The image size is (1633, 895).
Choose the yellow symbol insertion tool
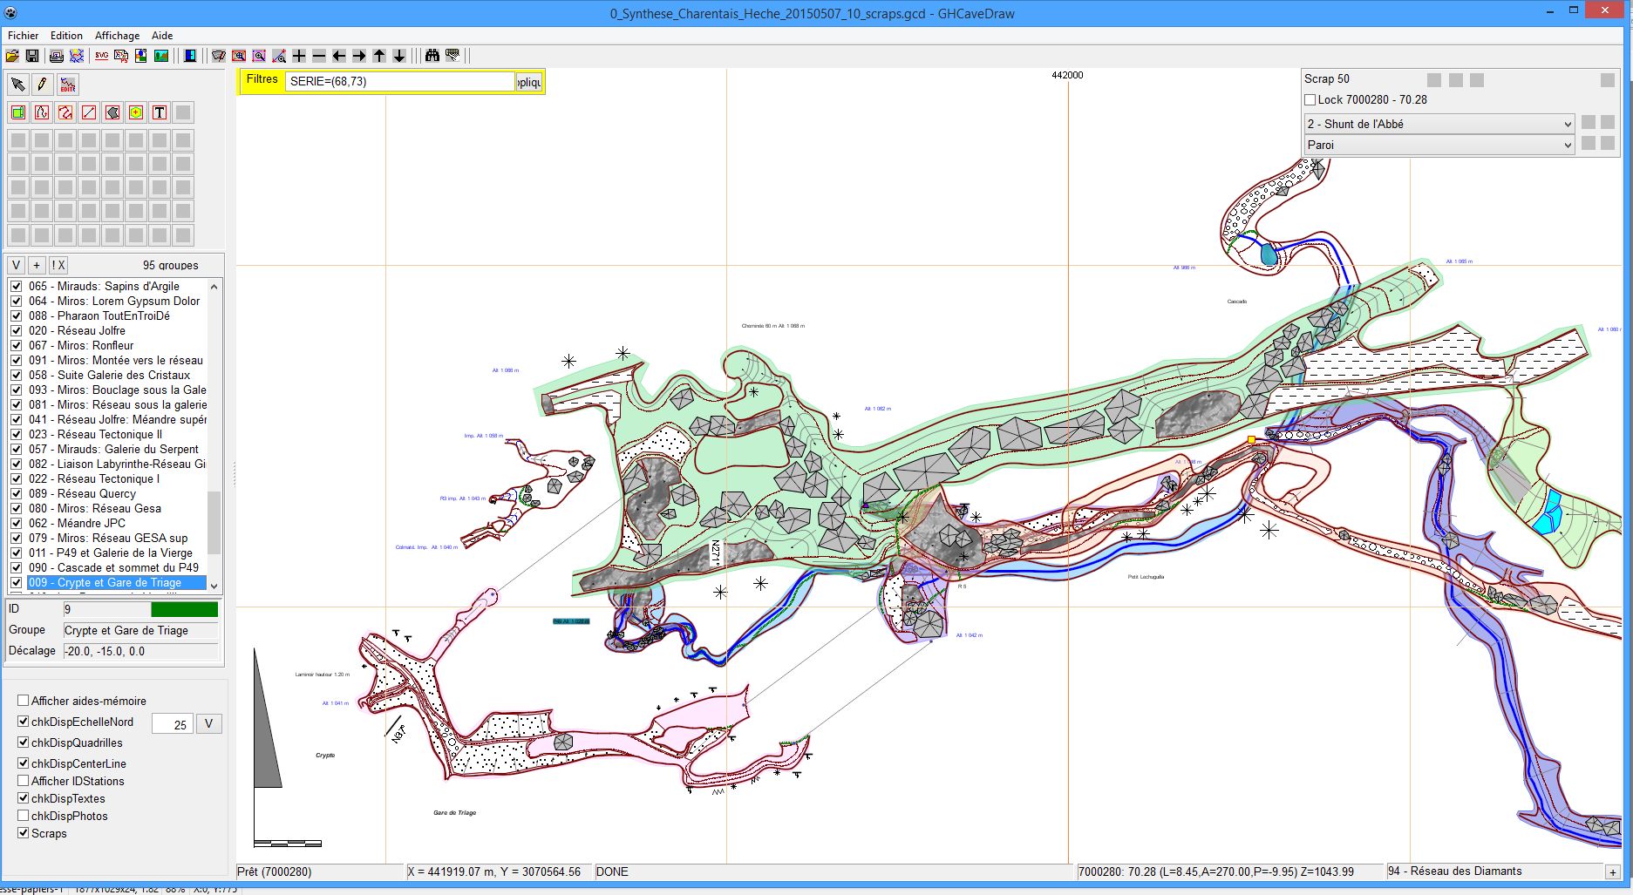click(x=136, y=112)
